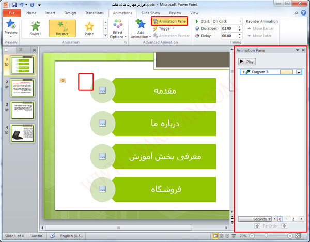The image size is (310, 242).
Task: Apply the Pulse animation effect
Action: point(89,29)
